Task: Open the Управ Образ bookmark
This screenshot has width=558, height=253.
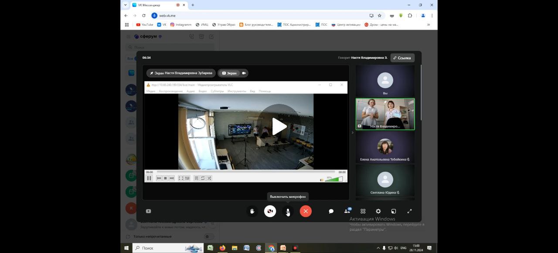Action: pyautogui.click(x=224, y=25)
